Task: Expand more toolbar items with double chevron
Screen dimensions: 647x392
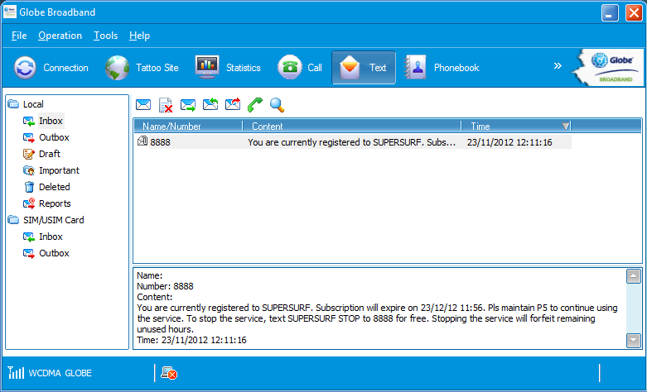Action: pyautogui.click(x=558, y=66)
